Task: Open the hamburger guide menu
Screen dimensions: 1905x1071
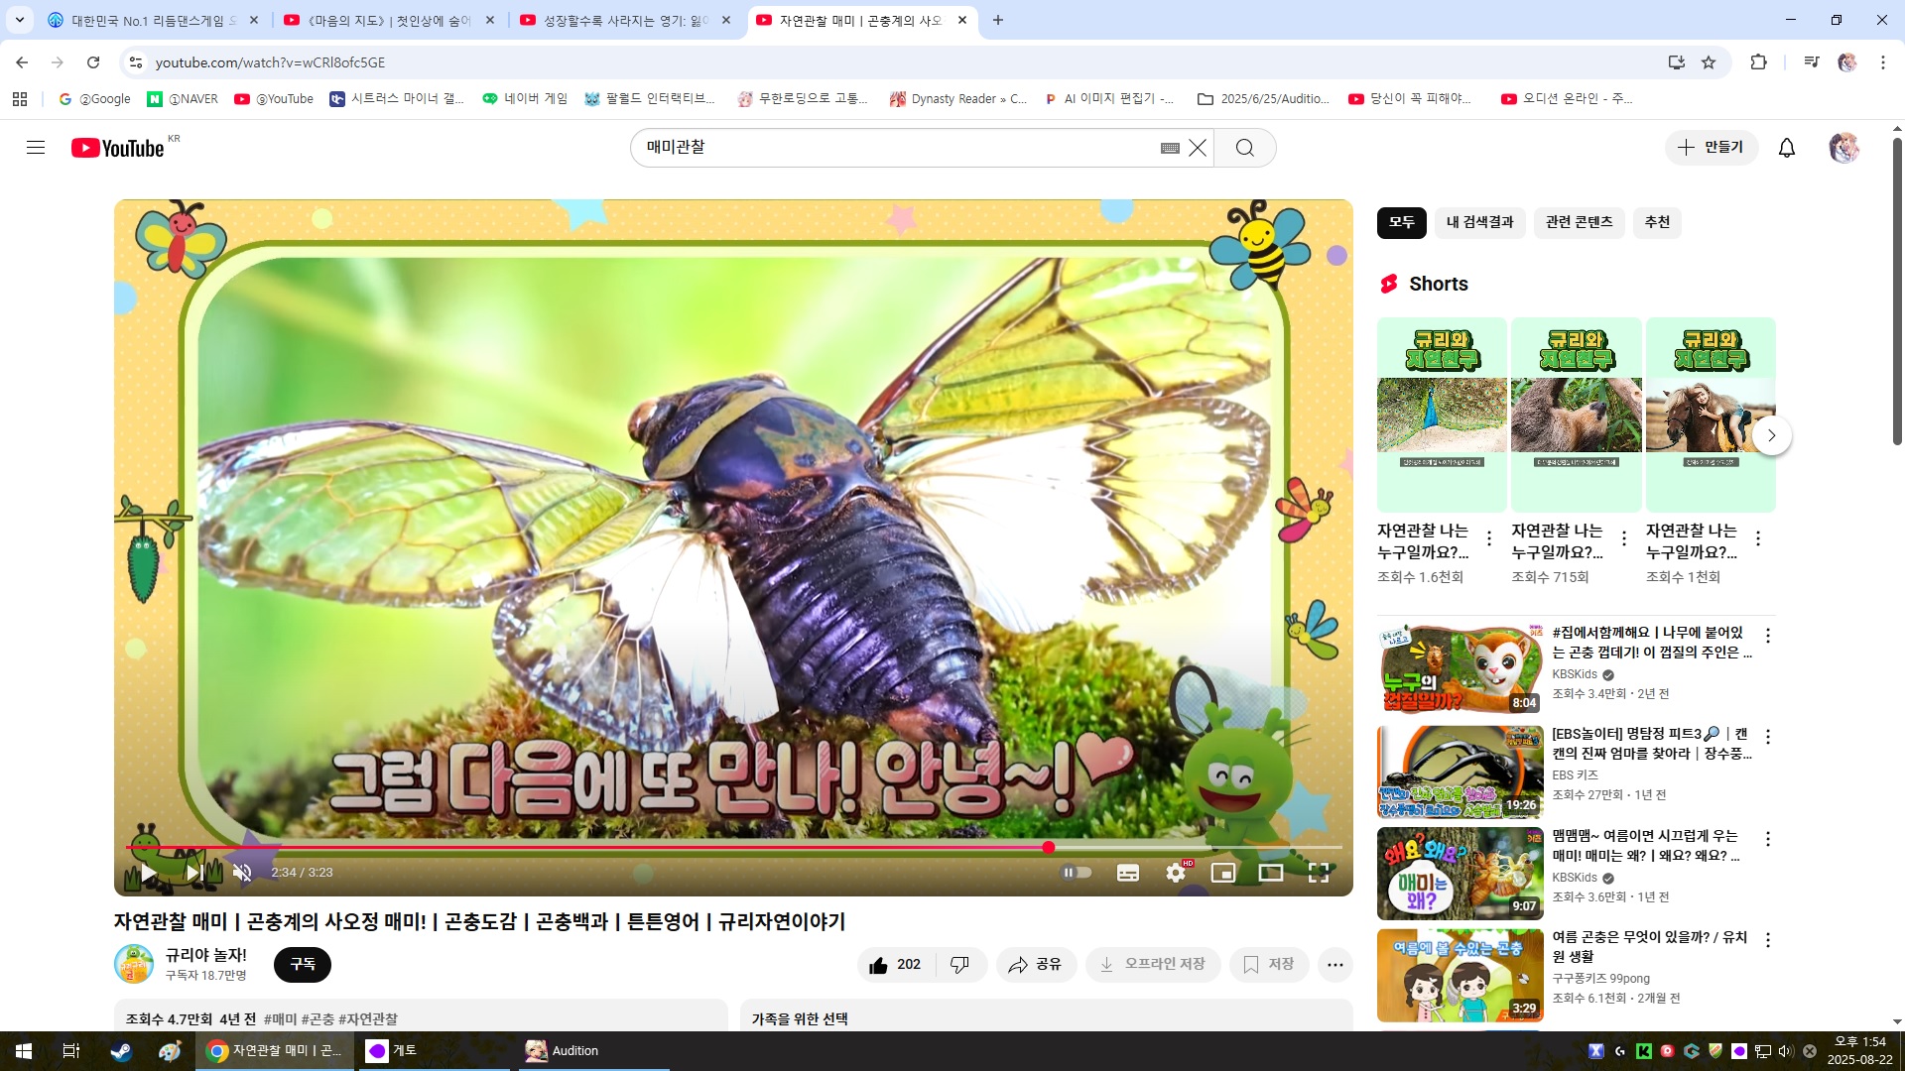Action: point(36,148)
